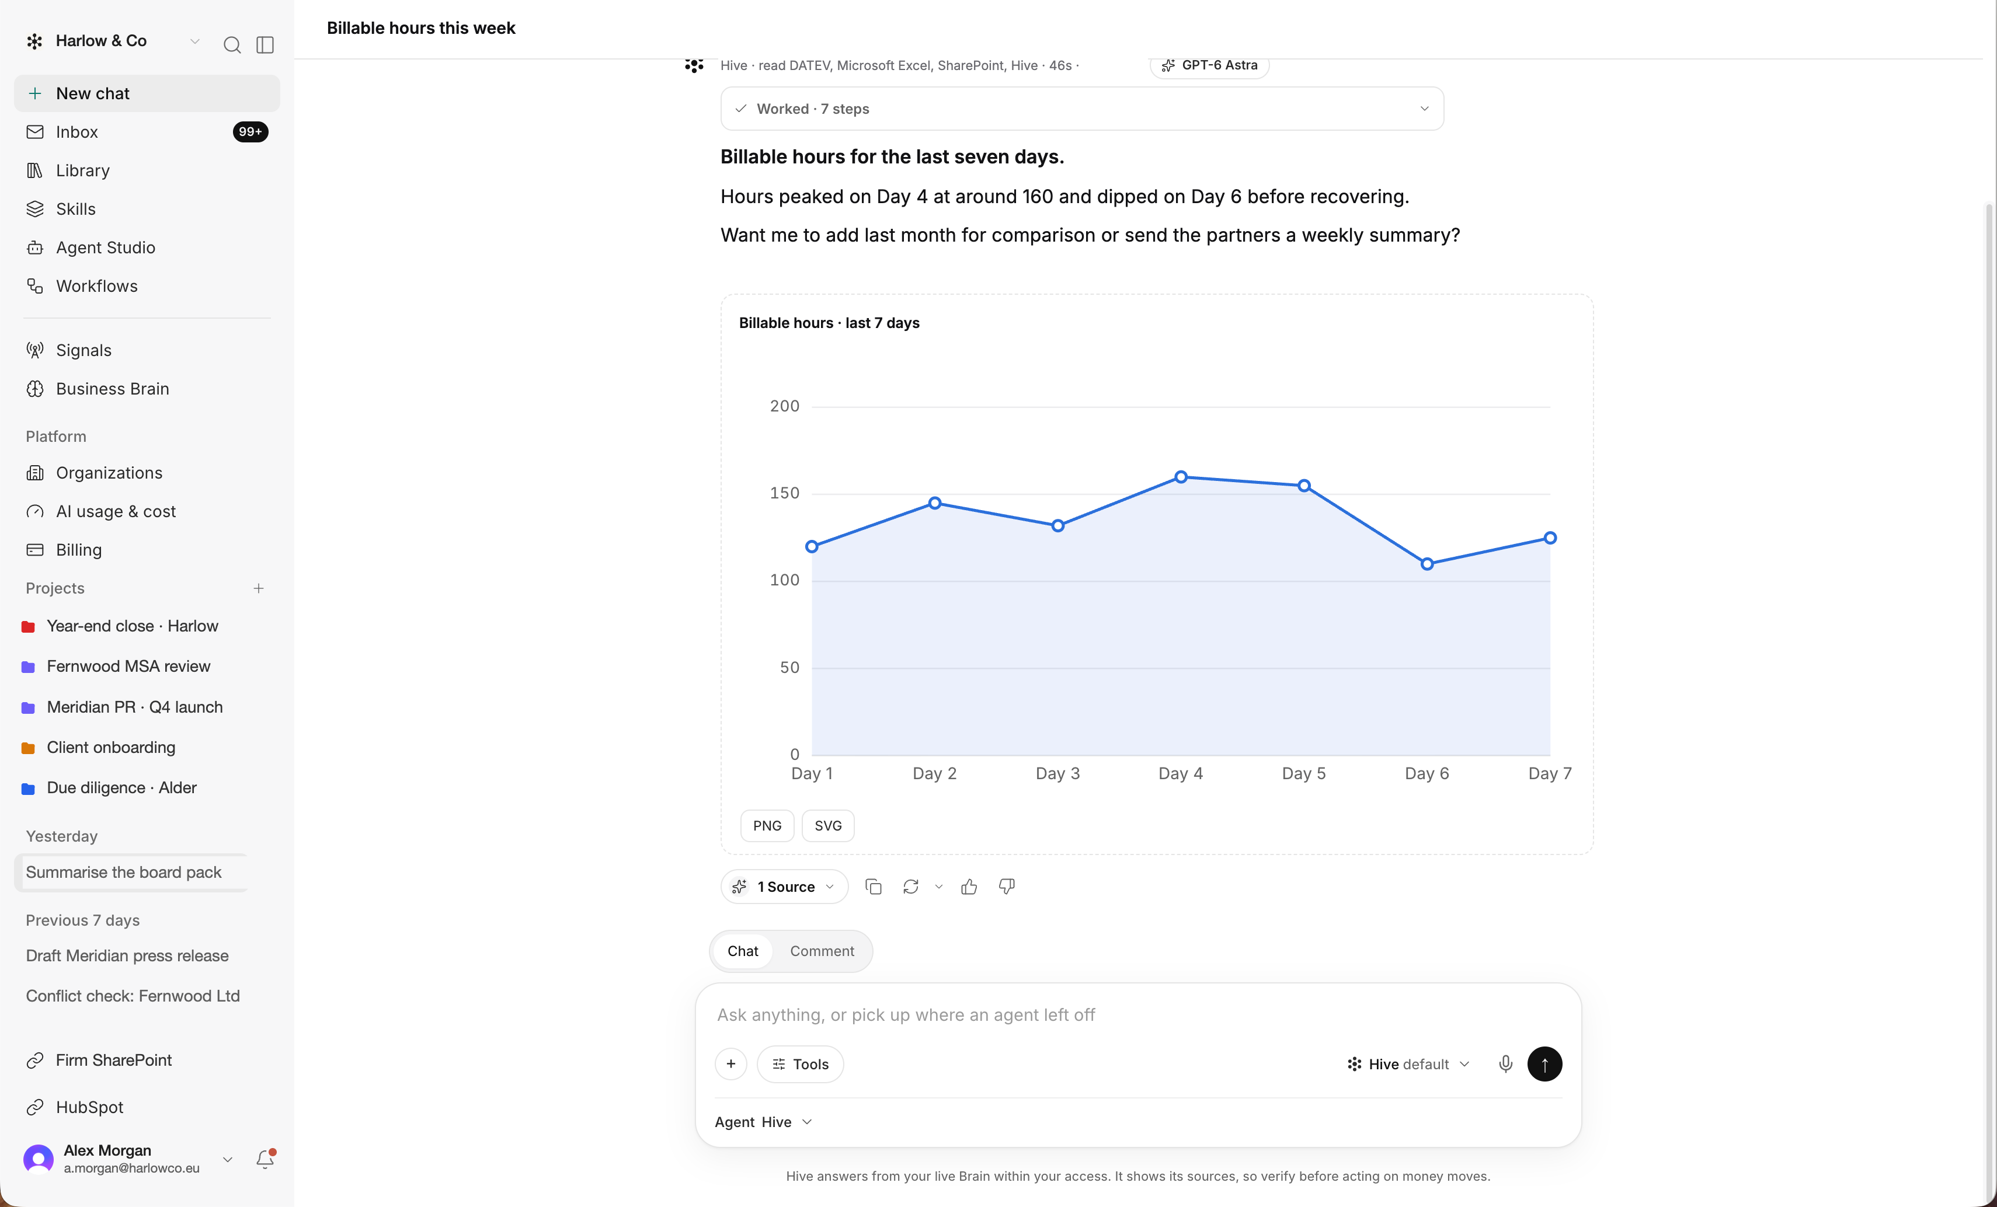Image resolution: width=1997 pixels, height=1207 pixels.
Task: Add a new project with plus icon
Action: 259,588
